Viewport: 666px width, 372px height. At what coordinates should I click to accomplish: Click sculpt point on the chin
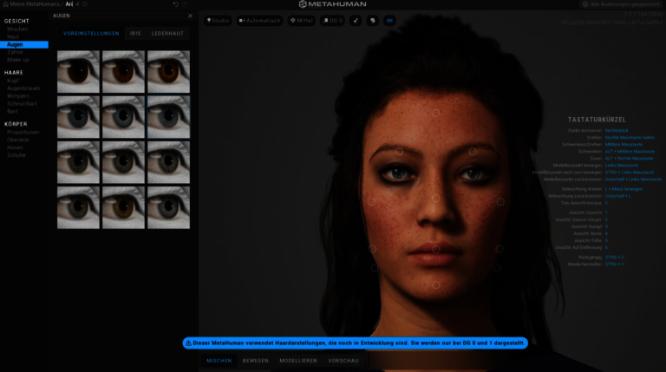(436, 285)
